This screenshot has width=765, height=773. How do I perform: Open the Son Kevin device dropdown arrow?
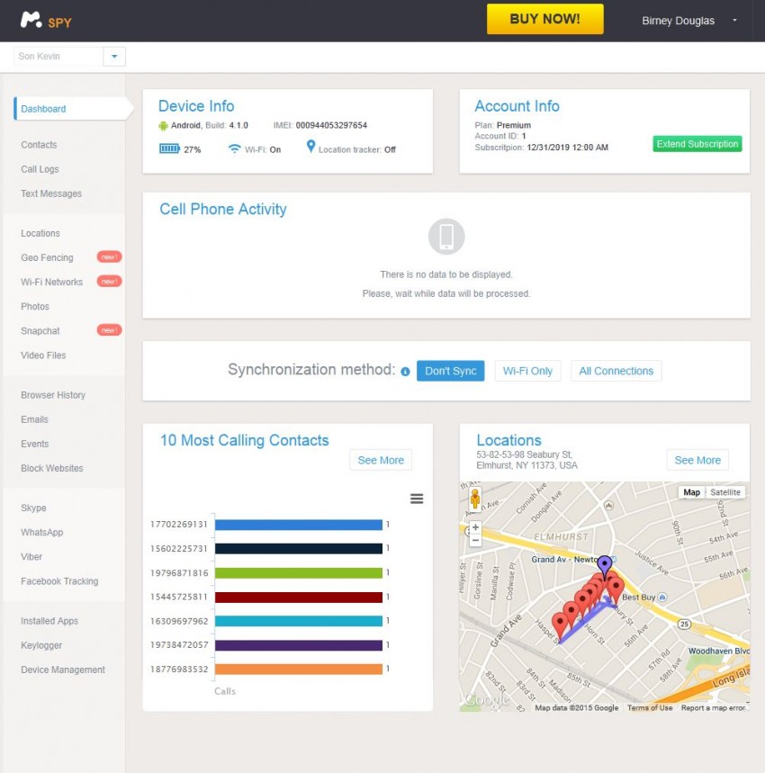(x=114, y=56)
